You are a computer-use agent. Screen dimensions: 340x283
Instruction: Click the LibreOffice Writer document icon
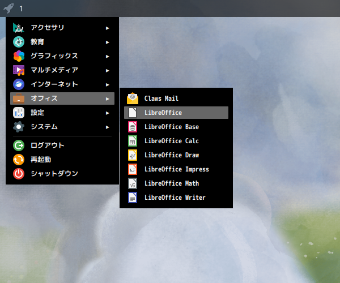tap(133, 198)
